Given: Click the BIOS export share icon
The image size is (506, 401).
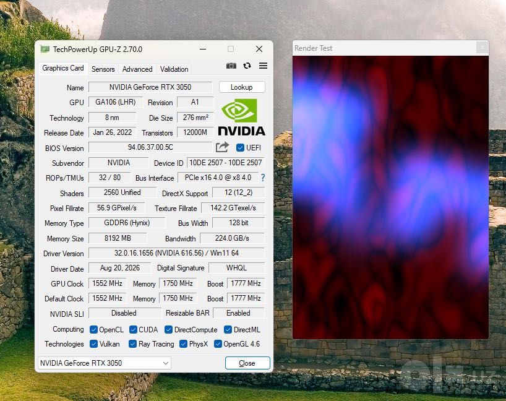Looking at the screenshot, I should point(222,147).
